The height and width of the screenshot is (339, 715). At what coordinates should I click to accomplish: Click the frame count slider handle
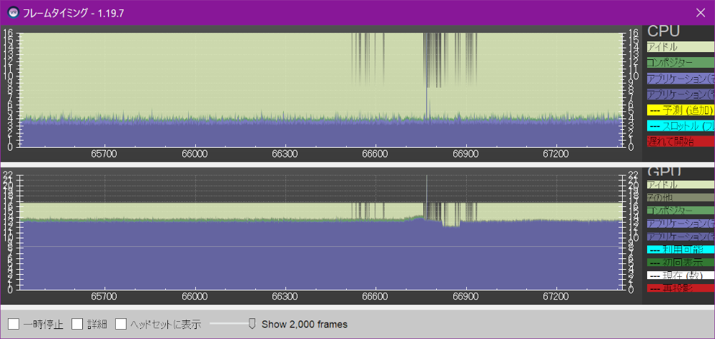[252, 323]
